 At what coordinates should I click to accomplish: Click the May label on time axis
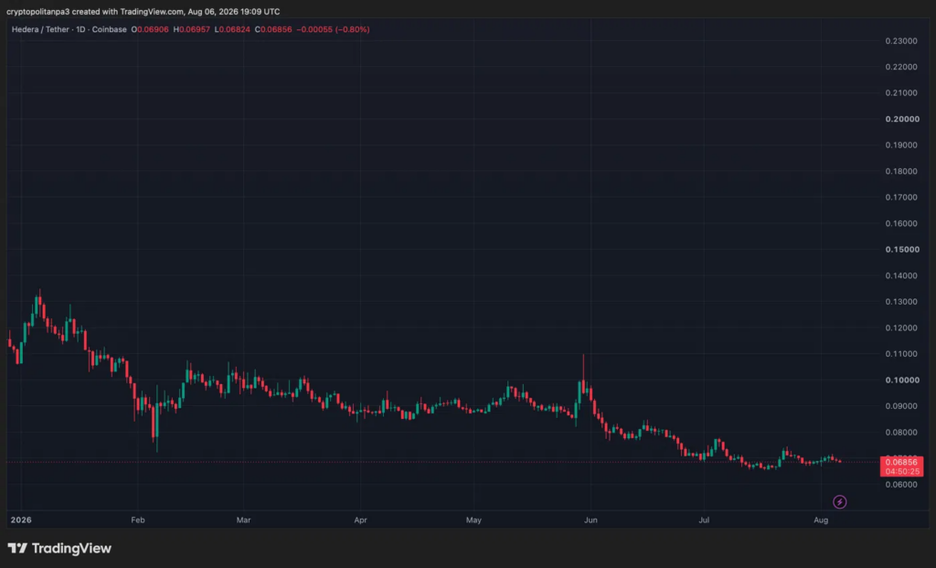pyautogui.click(x=474, y=520)
